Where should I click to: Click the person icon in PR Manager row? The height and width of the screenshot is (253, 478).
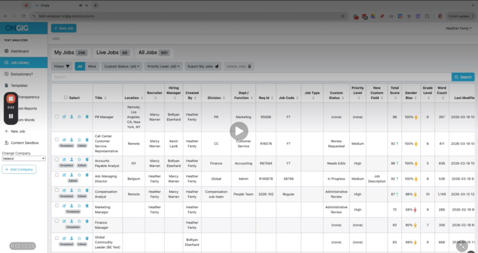pos(71,117)
